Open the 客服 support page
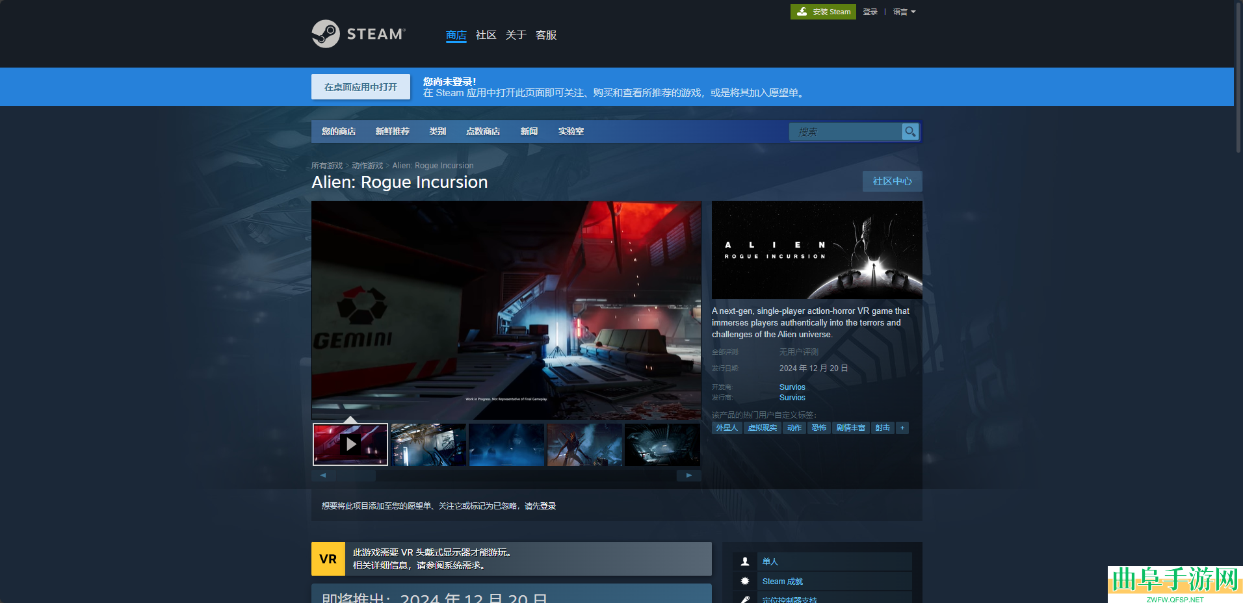The width and height of the screenshot is (1243, 603). 546,35
